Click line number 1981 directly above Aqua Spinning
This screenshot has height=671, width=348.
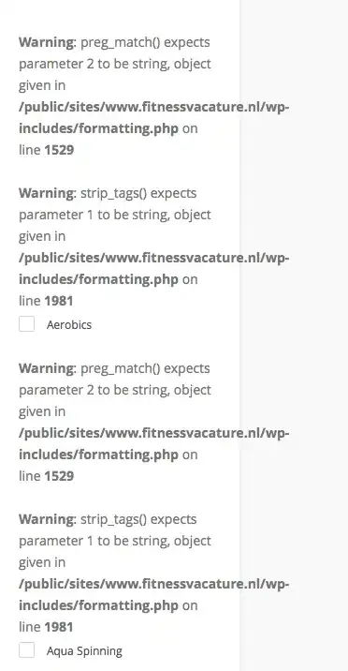[59, 627]
